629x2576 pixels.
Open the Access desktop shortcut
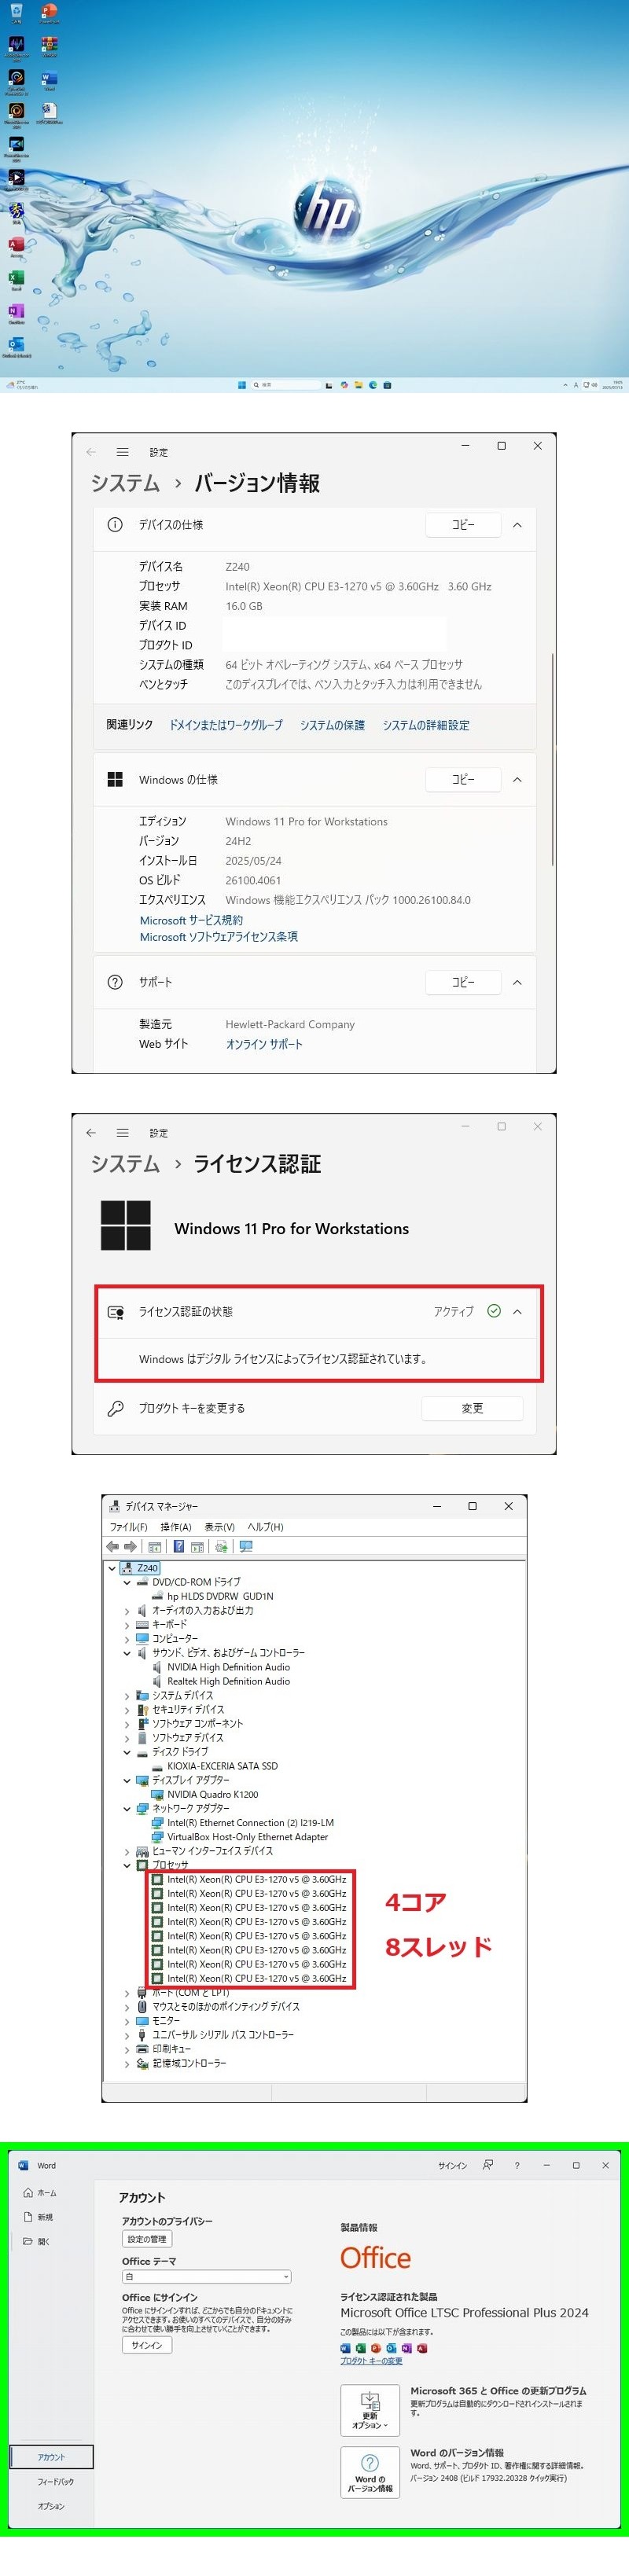pyautogui.click(x=16, y=247)
